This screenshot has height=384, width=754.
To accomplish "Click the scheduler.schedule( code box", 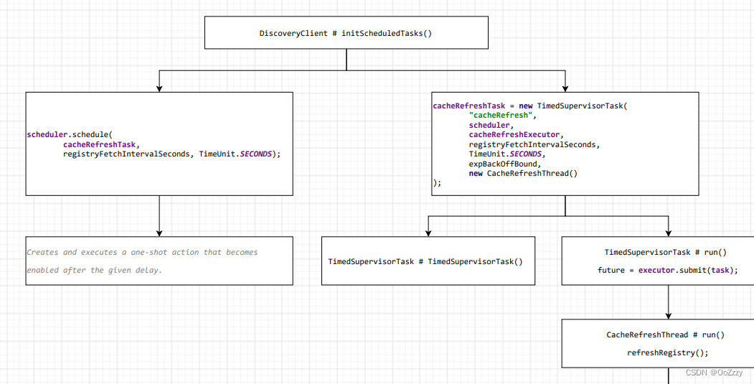I will 159,144.
